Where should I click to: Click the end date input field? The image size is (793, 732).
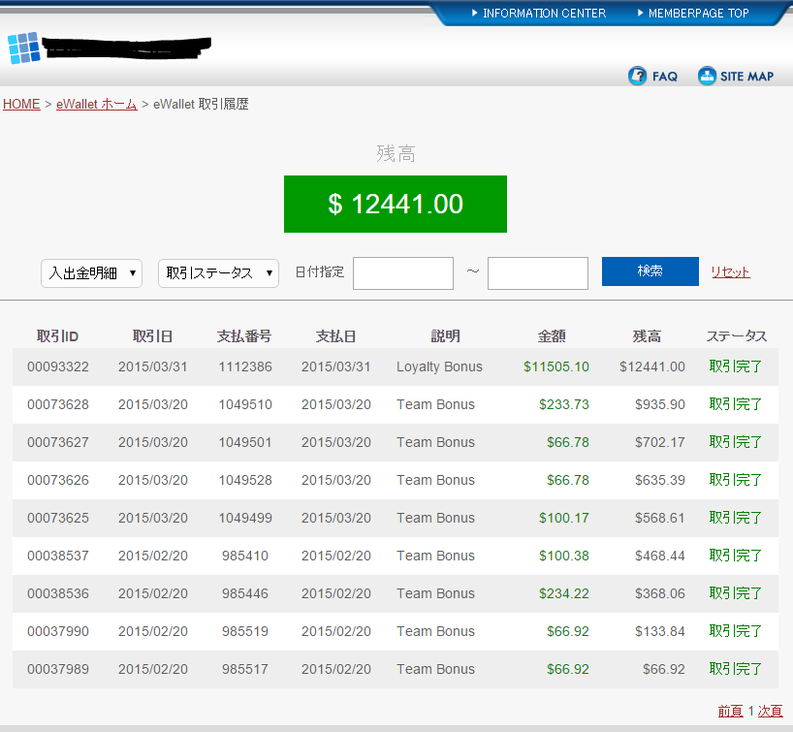[x=537, y=273]
